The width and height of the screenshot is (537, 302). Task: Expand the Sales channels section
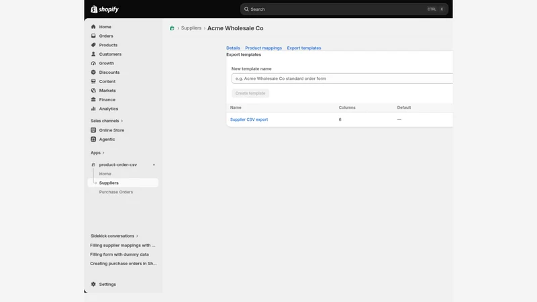coord(107,121)
